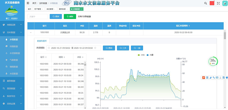Click the inner table scroll down arrow
The image size is (228, 110).
(x=85, y=108)
